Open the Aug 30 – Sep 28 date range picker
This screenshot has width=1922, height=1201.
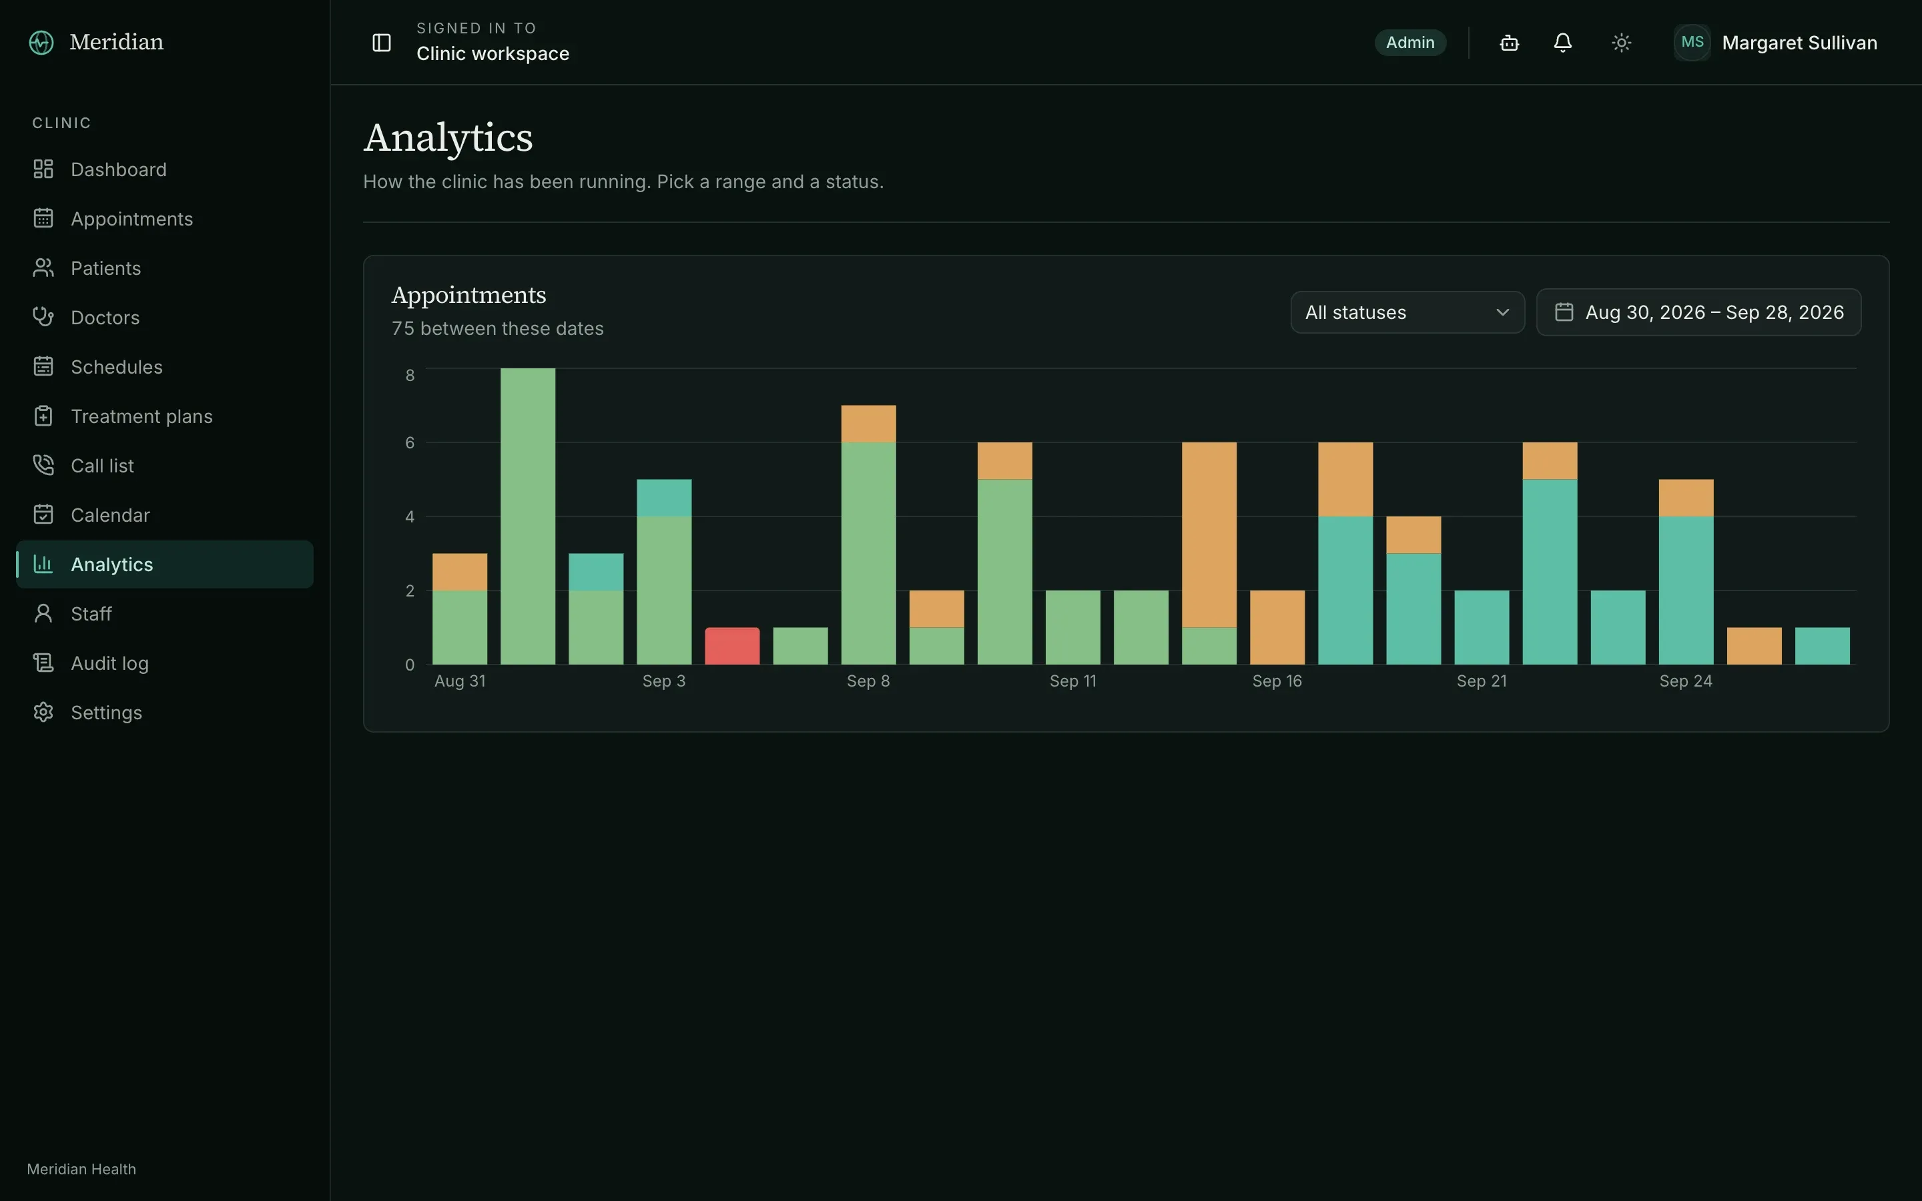coord(1698,312)
